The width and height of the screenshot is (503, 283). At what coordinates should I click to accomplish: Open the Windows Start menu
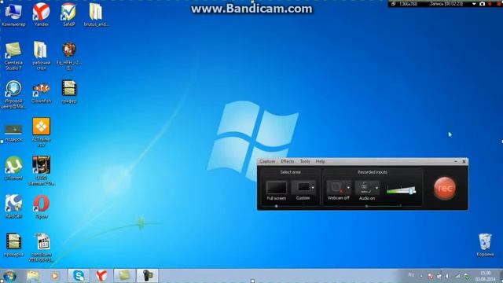(x=9, y=276)
